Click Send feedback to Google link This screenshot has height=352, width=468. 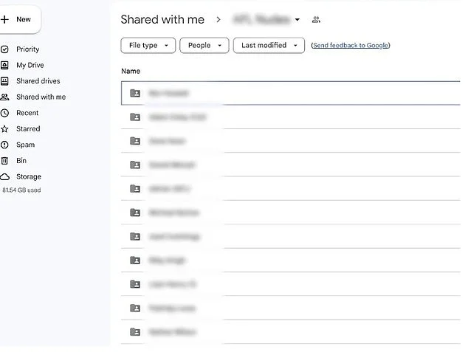pos(351,46)
